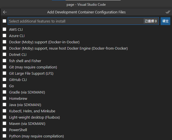Select the AWS CLI label
This screenshot has width=172, height=140.
pos(16,29)
